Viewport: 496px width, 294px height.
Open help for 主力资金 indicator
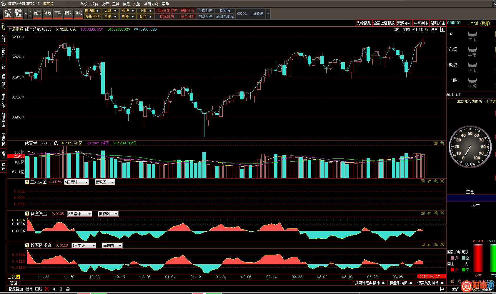pyautogui.click(x=27, y=182)
